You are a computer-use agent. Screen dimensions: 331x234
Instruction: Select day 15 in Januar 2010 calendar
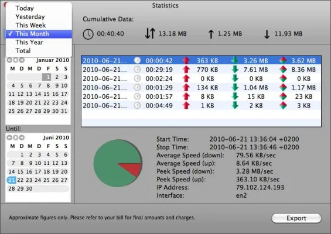click(x=47, y=94)
